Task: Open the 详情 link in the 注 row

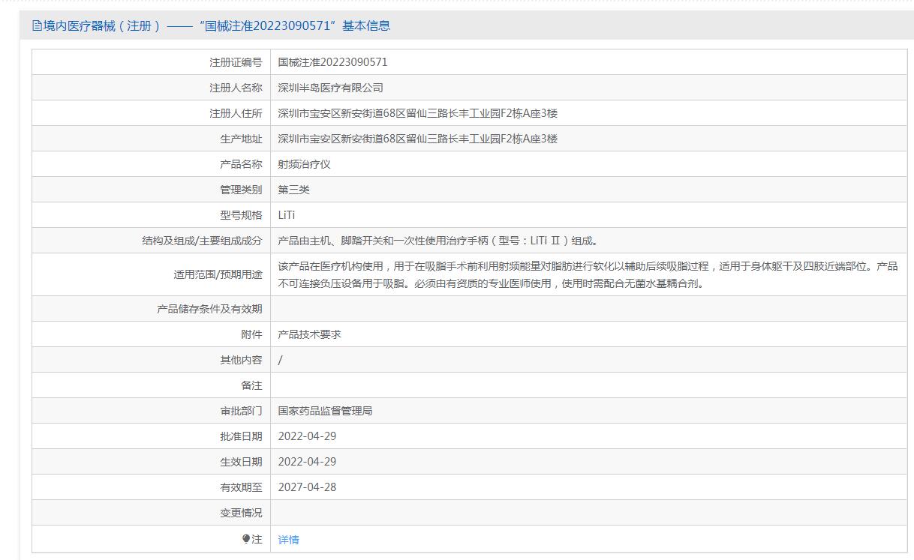Action: click(x=288, y=540)
